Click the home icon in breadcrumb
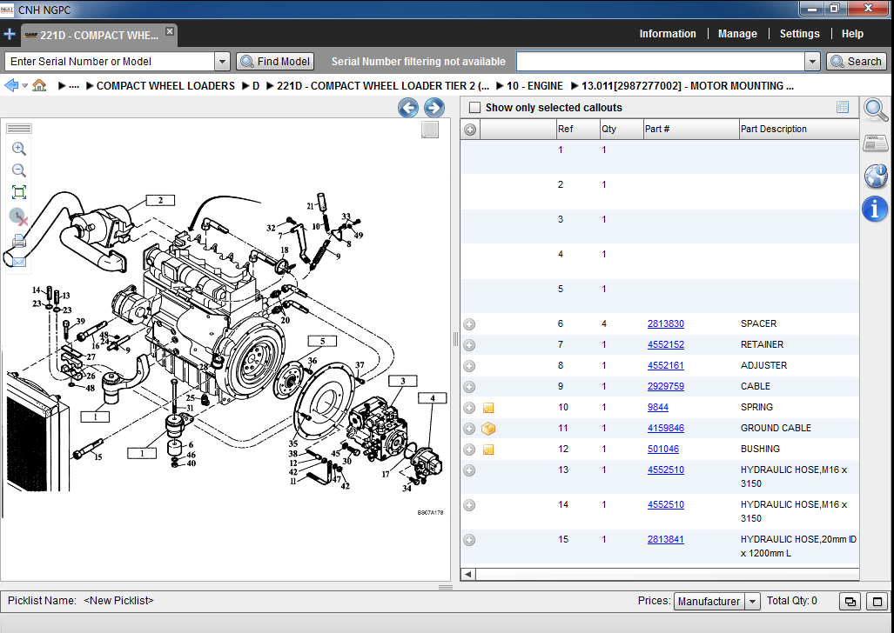 [39, 86]
